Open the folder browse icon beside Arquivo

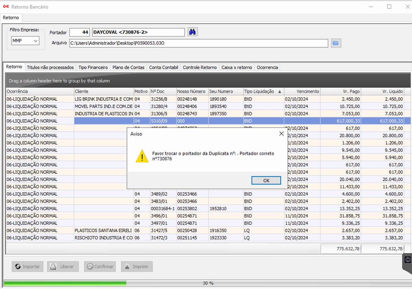(336, 43)
